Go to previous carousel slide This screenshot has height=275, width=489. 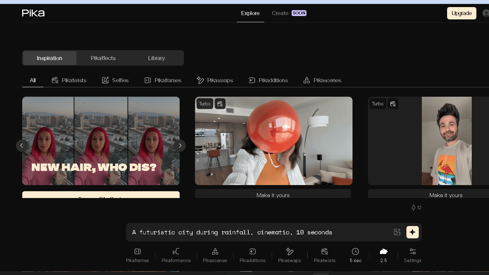point(22,146)
